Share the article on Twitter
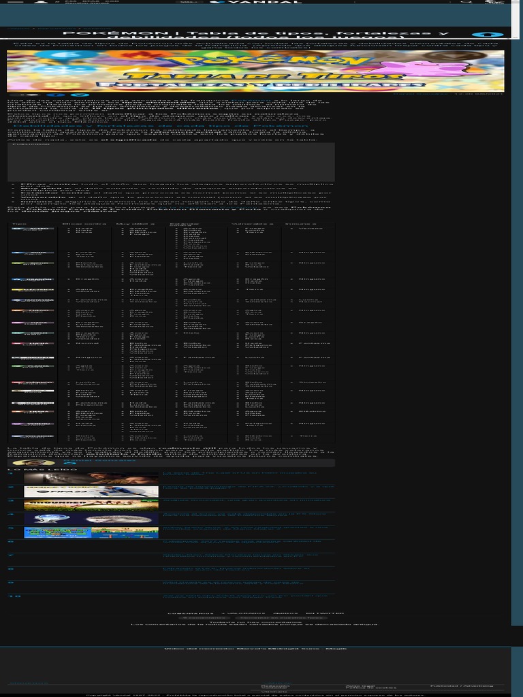 coord(80,94)
